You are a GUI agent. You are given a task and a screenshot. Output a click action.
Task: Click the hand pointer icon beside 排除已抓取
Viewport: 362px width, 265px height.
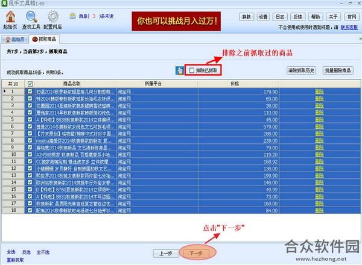(180, 70)
